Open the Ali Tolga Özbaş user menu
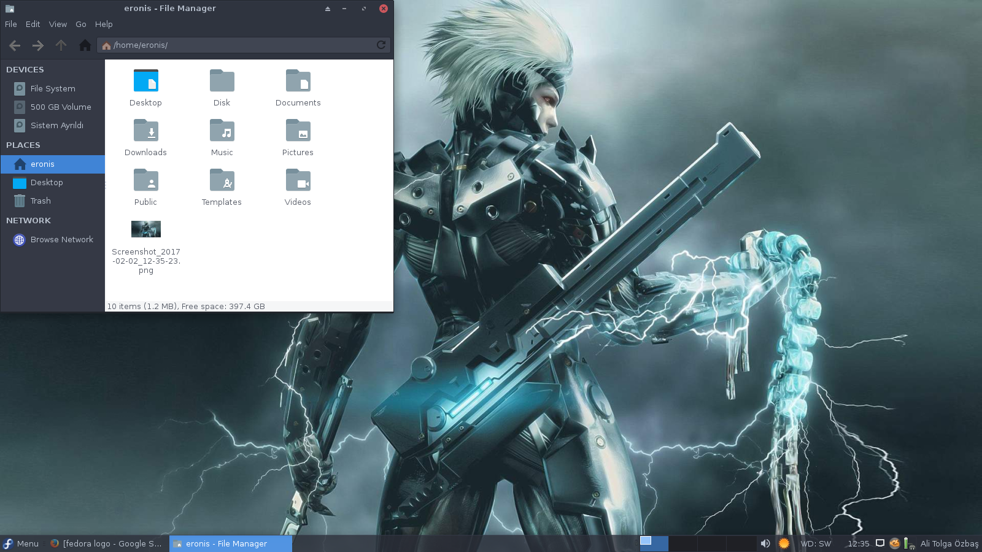Screen dimensions: 982x552 coord(949,544)
